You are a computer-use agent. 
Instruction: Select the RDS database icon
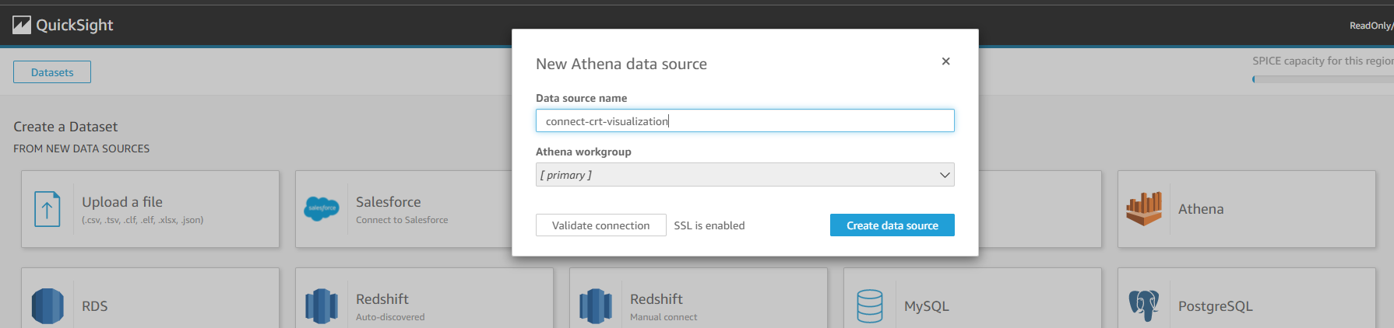48,305
